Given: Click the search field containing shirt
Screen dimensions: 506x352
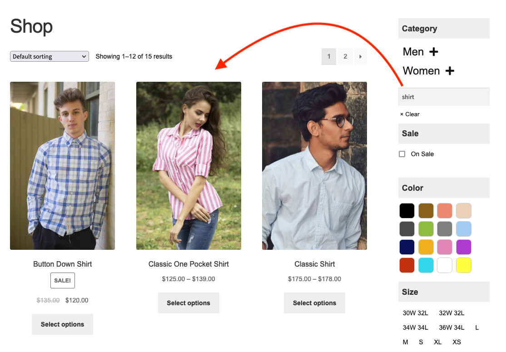Looking at the screenshot, I should click(x=443, y=97).
